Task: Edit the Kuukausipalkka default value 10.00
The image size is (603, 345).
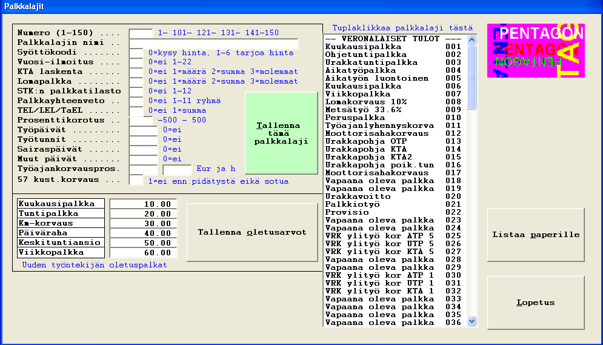Action: pyautogui.click(x=144, y=204)
